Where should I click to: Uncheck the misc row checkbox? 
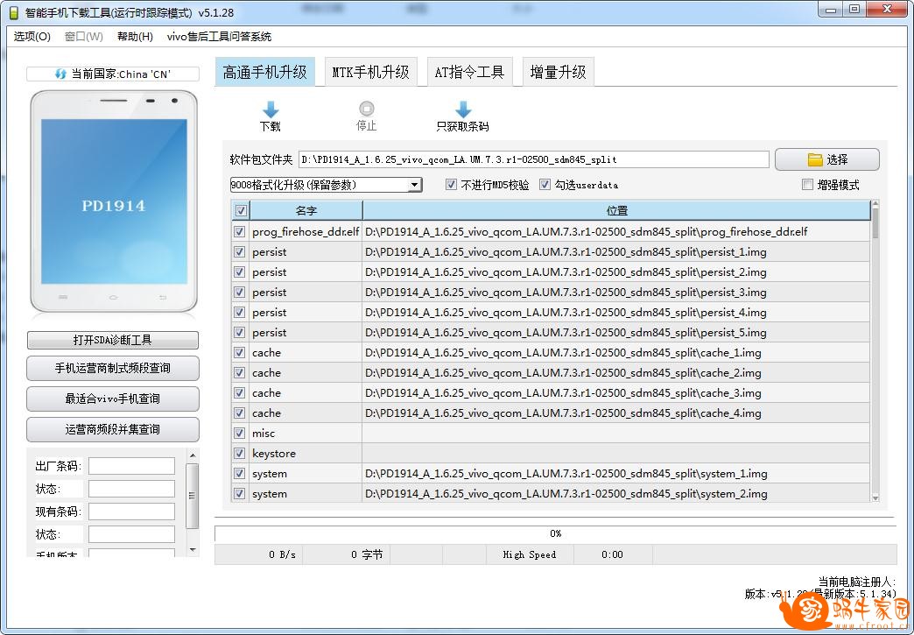coord(239,433)
